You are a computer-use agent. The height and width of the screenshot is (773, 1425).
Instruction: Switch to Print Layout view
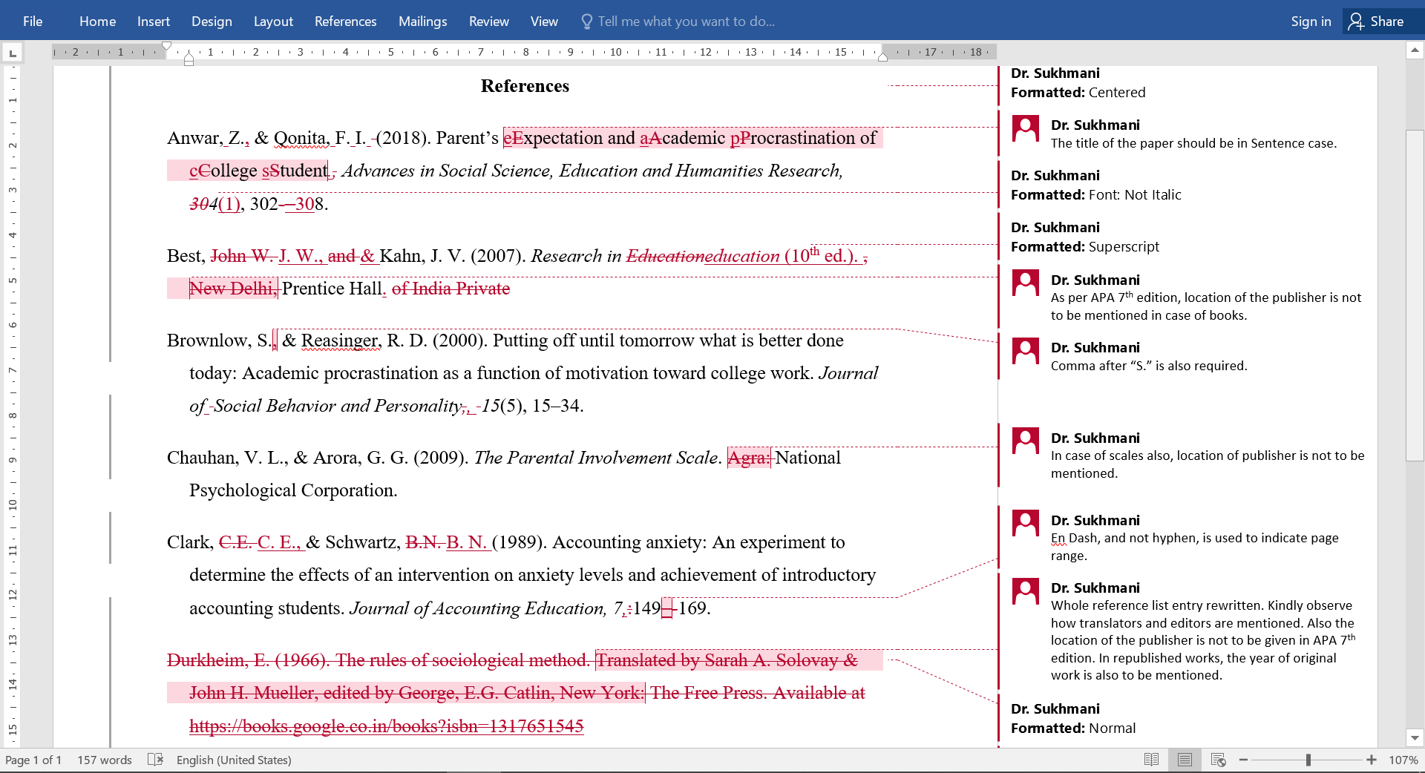[1185, 760]
